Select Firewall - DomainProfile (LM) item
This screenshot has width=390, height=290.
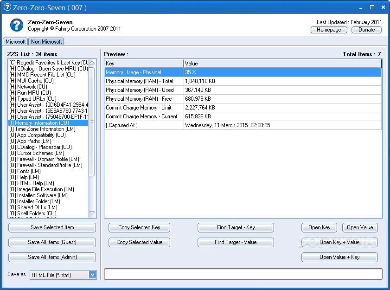click(49, 159)
